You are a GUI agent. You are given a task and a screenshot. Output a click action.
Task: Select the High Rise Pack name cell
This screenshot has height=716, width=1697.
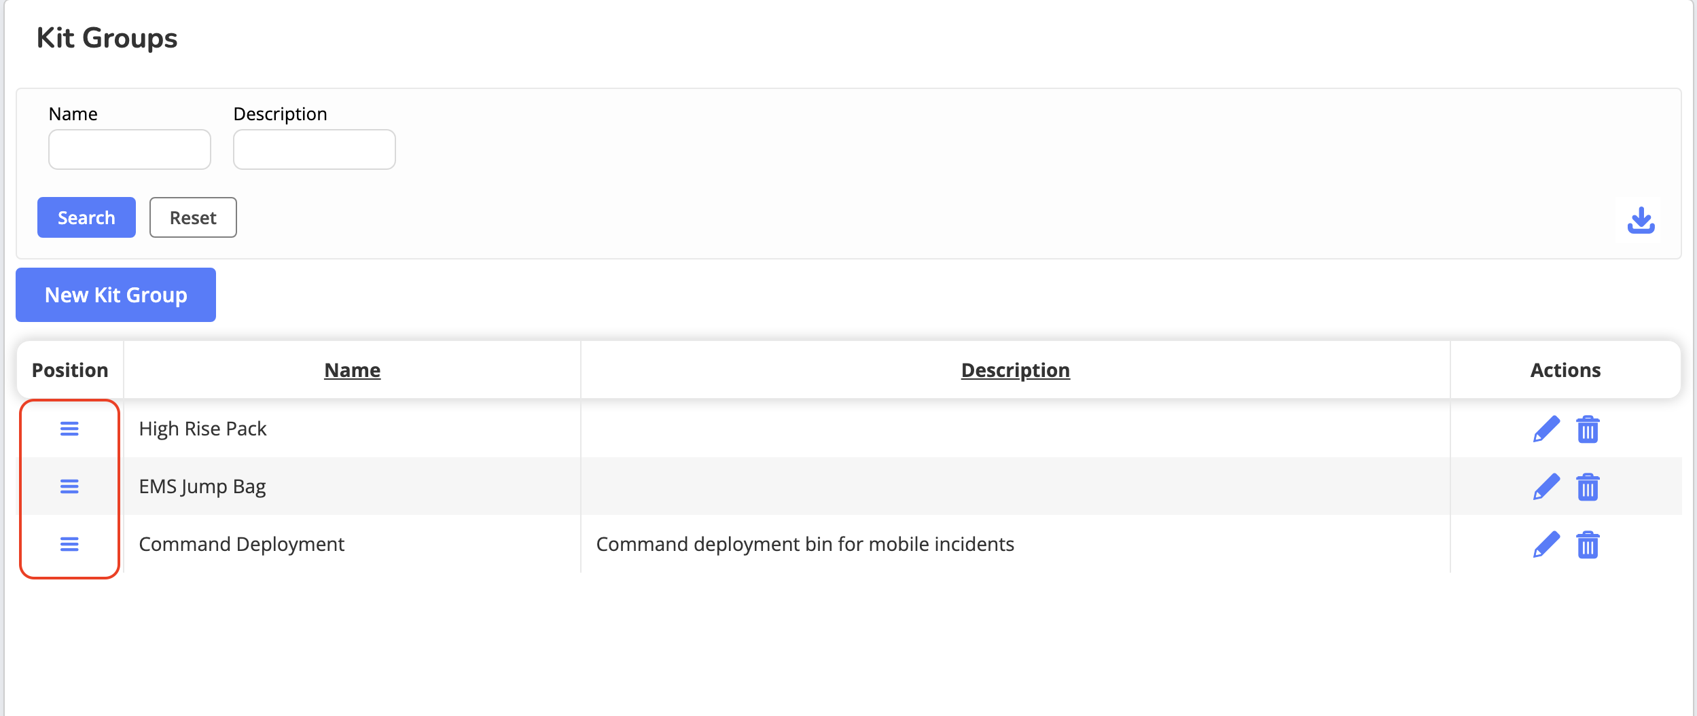pos(202,429)
